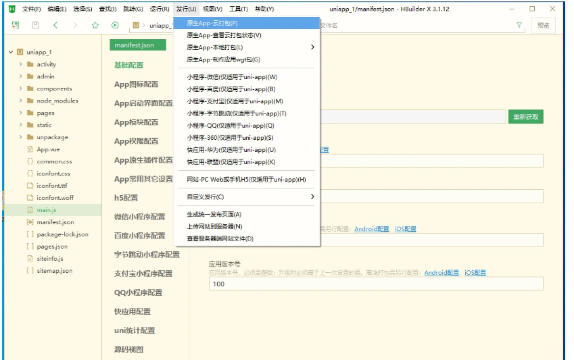Click the star bookmark icon
This screenshot has width=574, height=360.
(95, 25)
